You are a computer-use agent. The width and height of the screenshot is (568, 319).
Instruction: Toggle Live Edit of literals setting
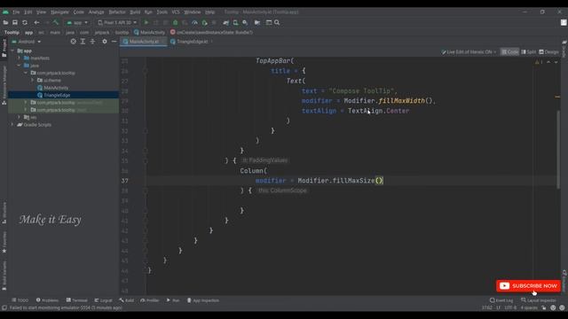[469, 51]
